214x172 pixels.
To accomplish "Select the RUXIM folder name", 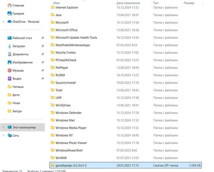I will click(x=60, y=75).
